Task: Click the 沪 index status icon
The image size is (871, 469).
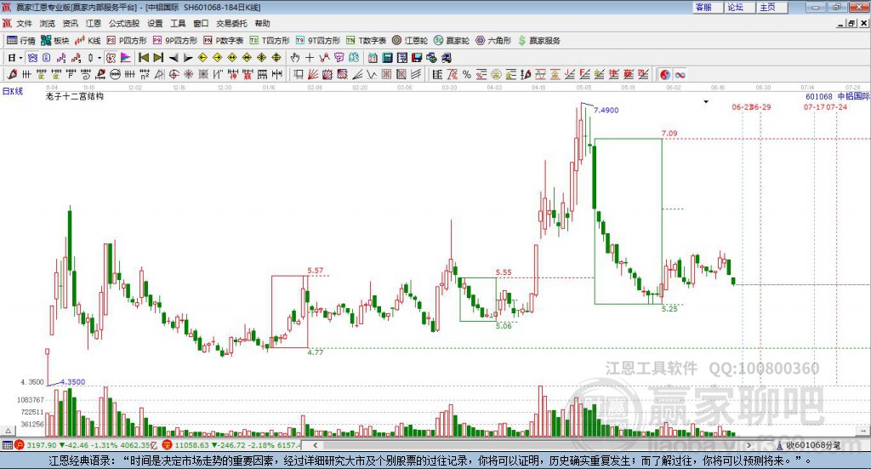Action: point(20,445)
